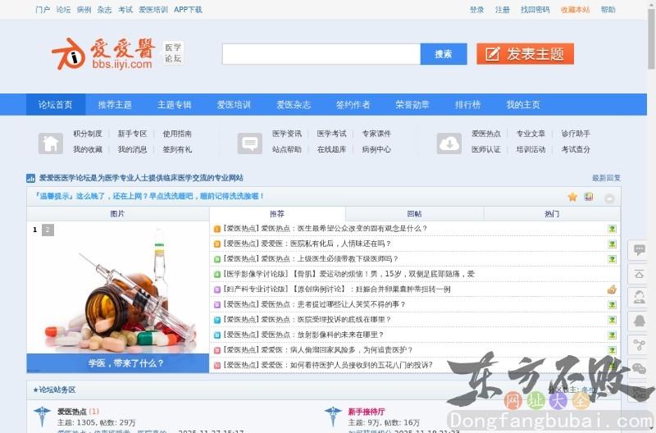The image size is (656, 433).
Task: Click green icon before 上级医生必须带教 post
Action: pyautogui.click(x=217, y=259)
